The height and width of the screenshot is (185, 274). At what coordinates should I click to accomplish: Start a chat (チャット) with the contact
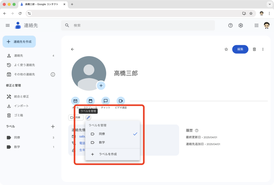pyautogui.click(x=105, y=101)
